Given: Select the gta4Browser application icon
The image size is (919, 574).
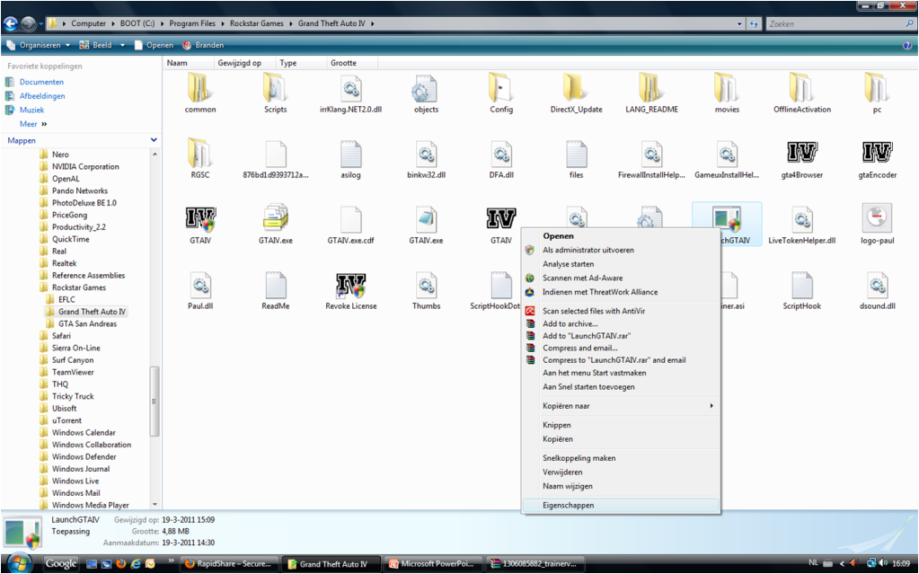Looking at the screenshot, I should (802, 154).
